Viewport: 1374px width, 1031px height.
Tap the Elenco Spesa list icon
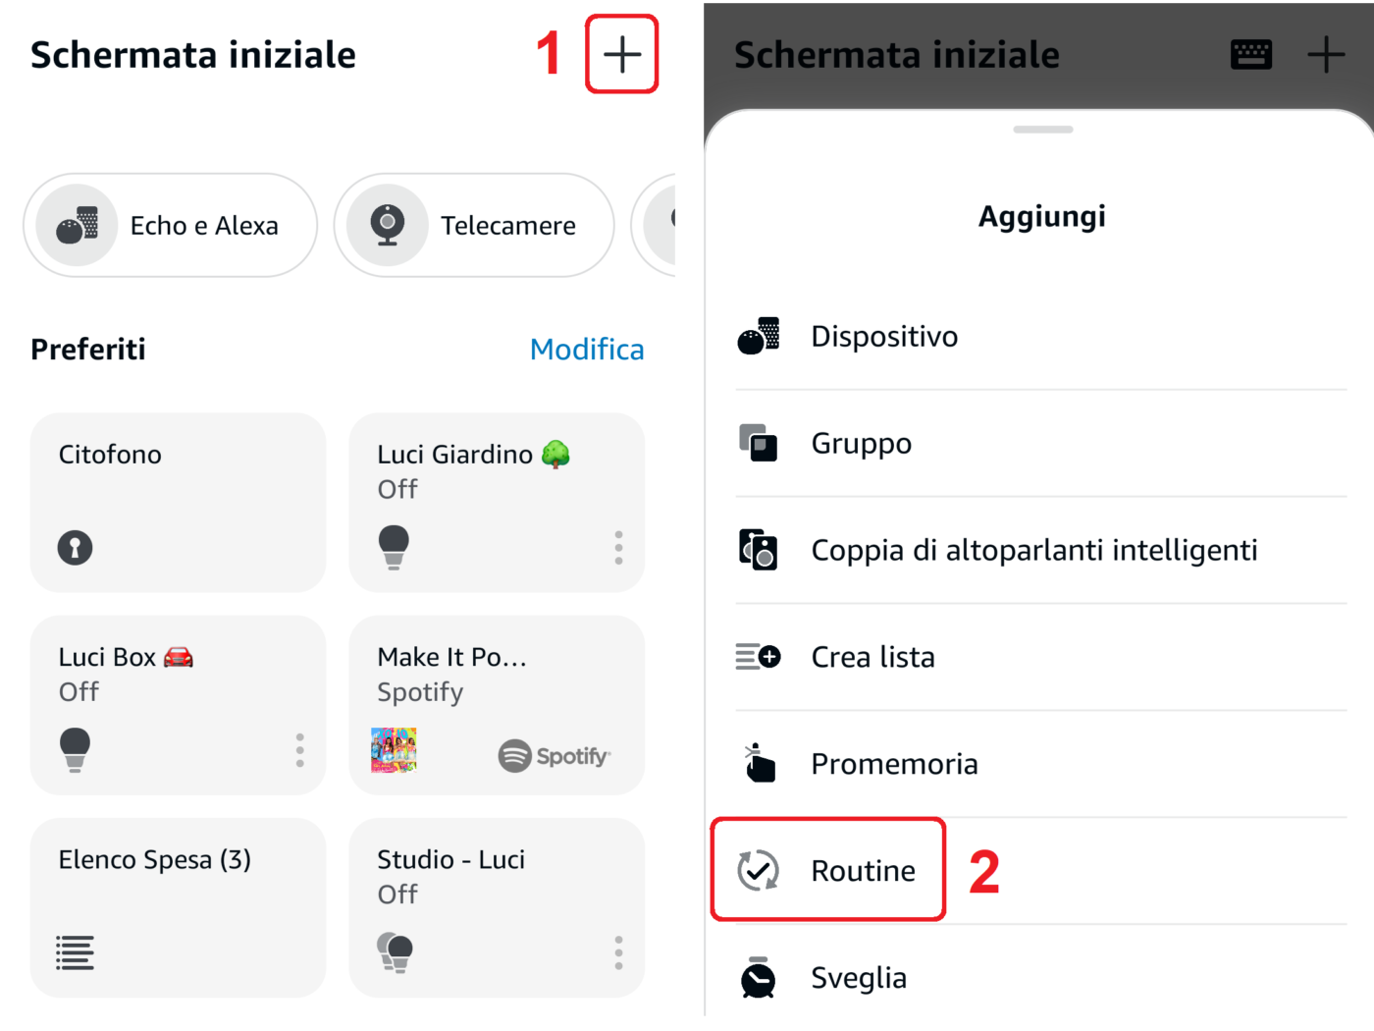click(x=75, y=951)
